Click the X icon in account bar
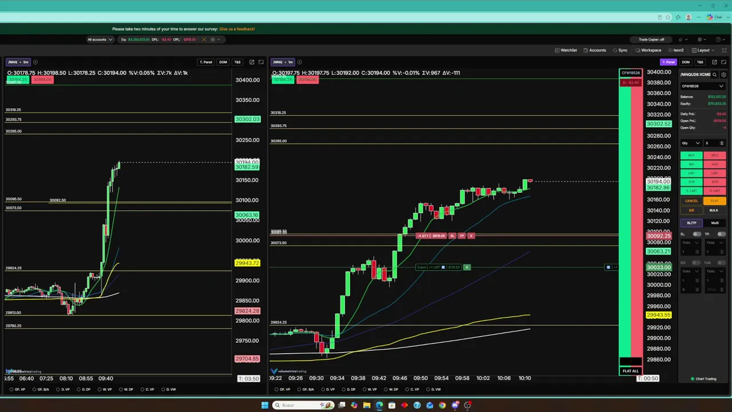The image size is (732, 412). click(204, 39)
